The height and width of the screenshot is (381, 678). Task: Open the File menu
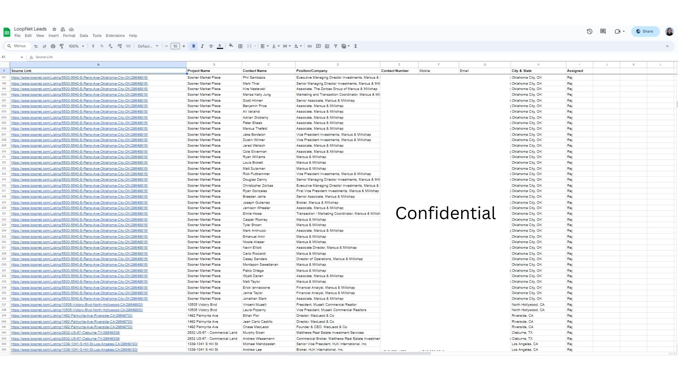17,36
